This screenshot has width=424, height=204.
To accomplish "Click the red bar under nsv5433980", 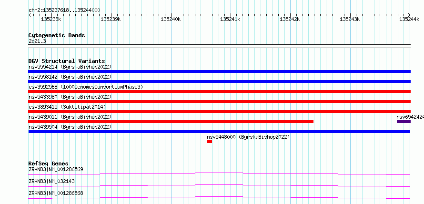I will point(220,102).
